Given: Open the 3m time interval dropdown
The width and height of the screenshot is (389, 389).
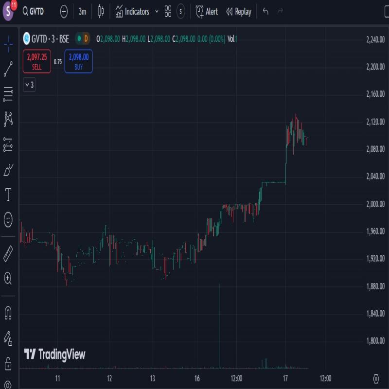Looking at the screenshot, I should coord(83,11).
